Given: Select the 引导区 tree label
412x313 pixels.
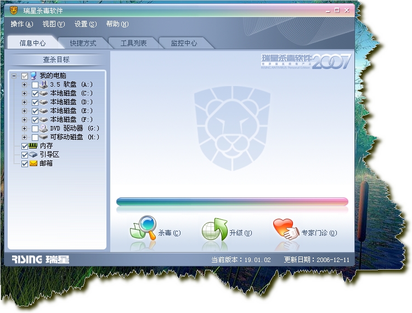Looking at the screenshot, I should [49, 155].
